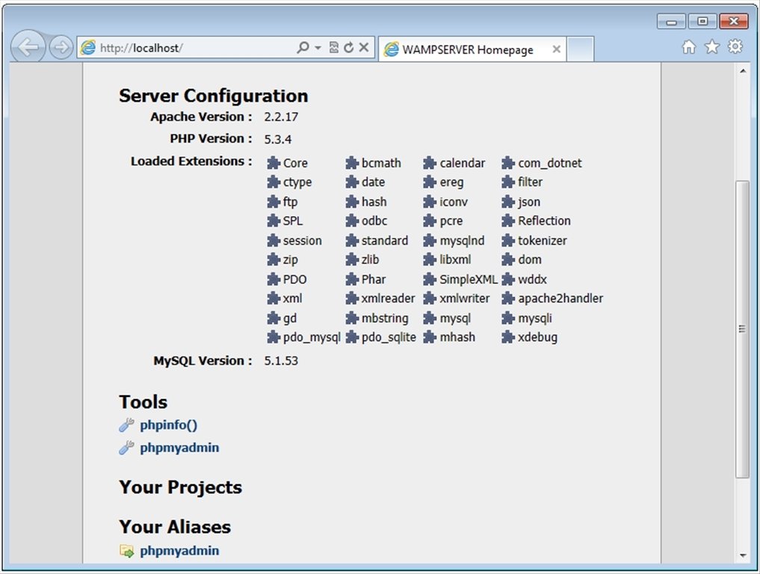Close the WAMPSERVER Homepage tab
Image resolution: width=760 pixels, height=574 pixels.
click(x=557, y=49)
